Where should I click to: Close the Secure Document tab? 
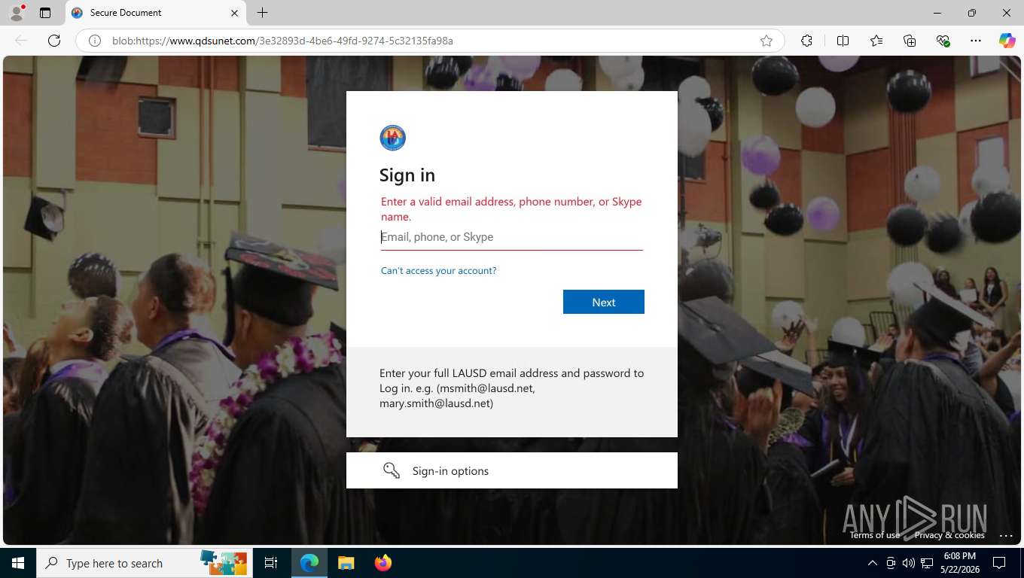coord(234,13)
